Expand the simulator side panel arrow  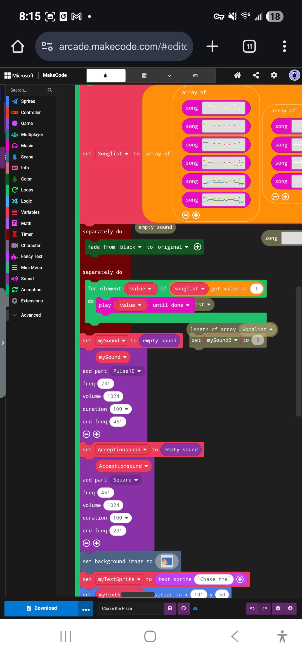[3, 342]
